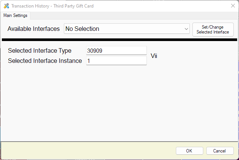This screenshot has width=239, height=160.
Task: Expand the chevron arrow of Available Interfaces
Action: coord(186,29)
